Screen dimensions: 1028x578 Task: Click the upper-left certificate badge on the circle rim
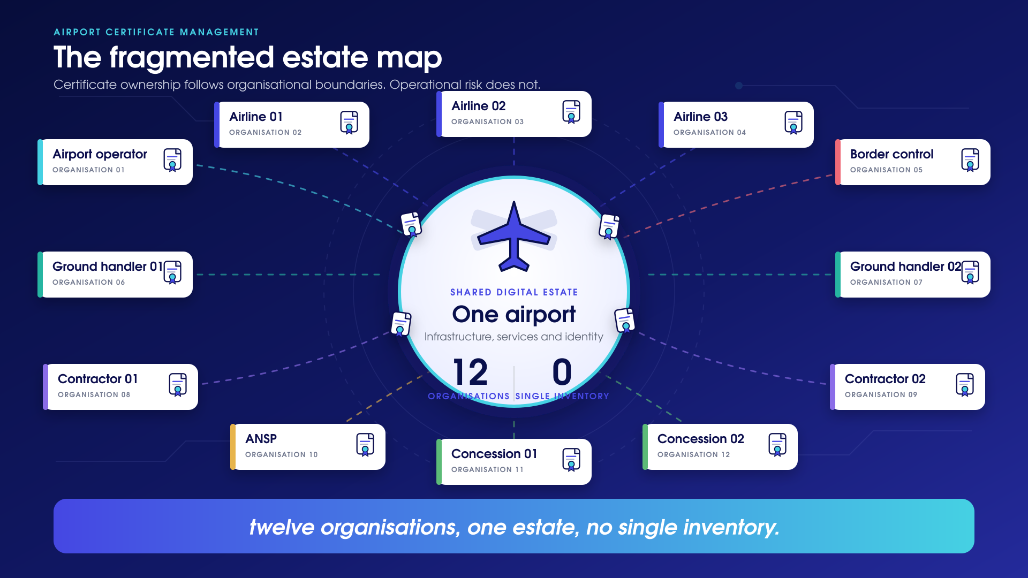click(x=411, y=224)
